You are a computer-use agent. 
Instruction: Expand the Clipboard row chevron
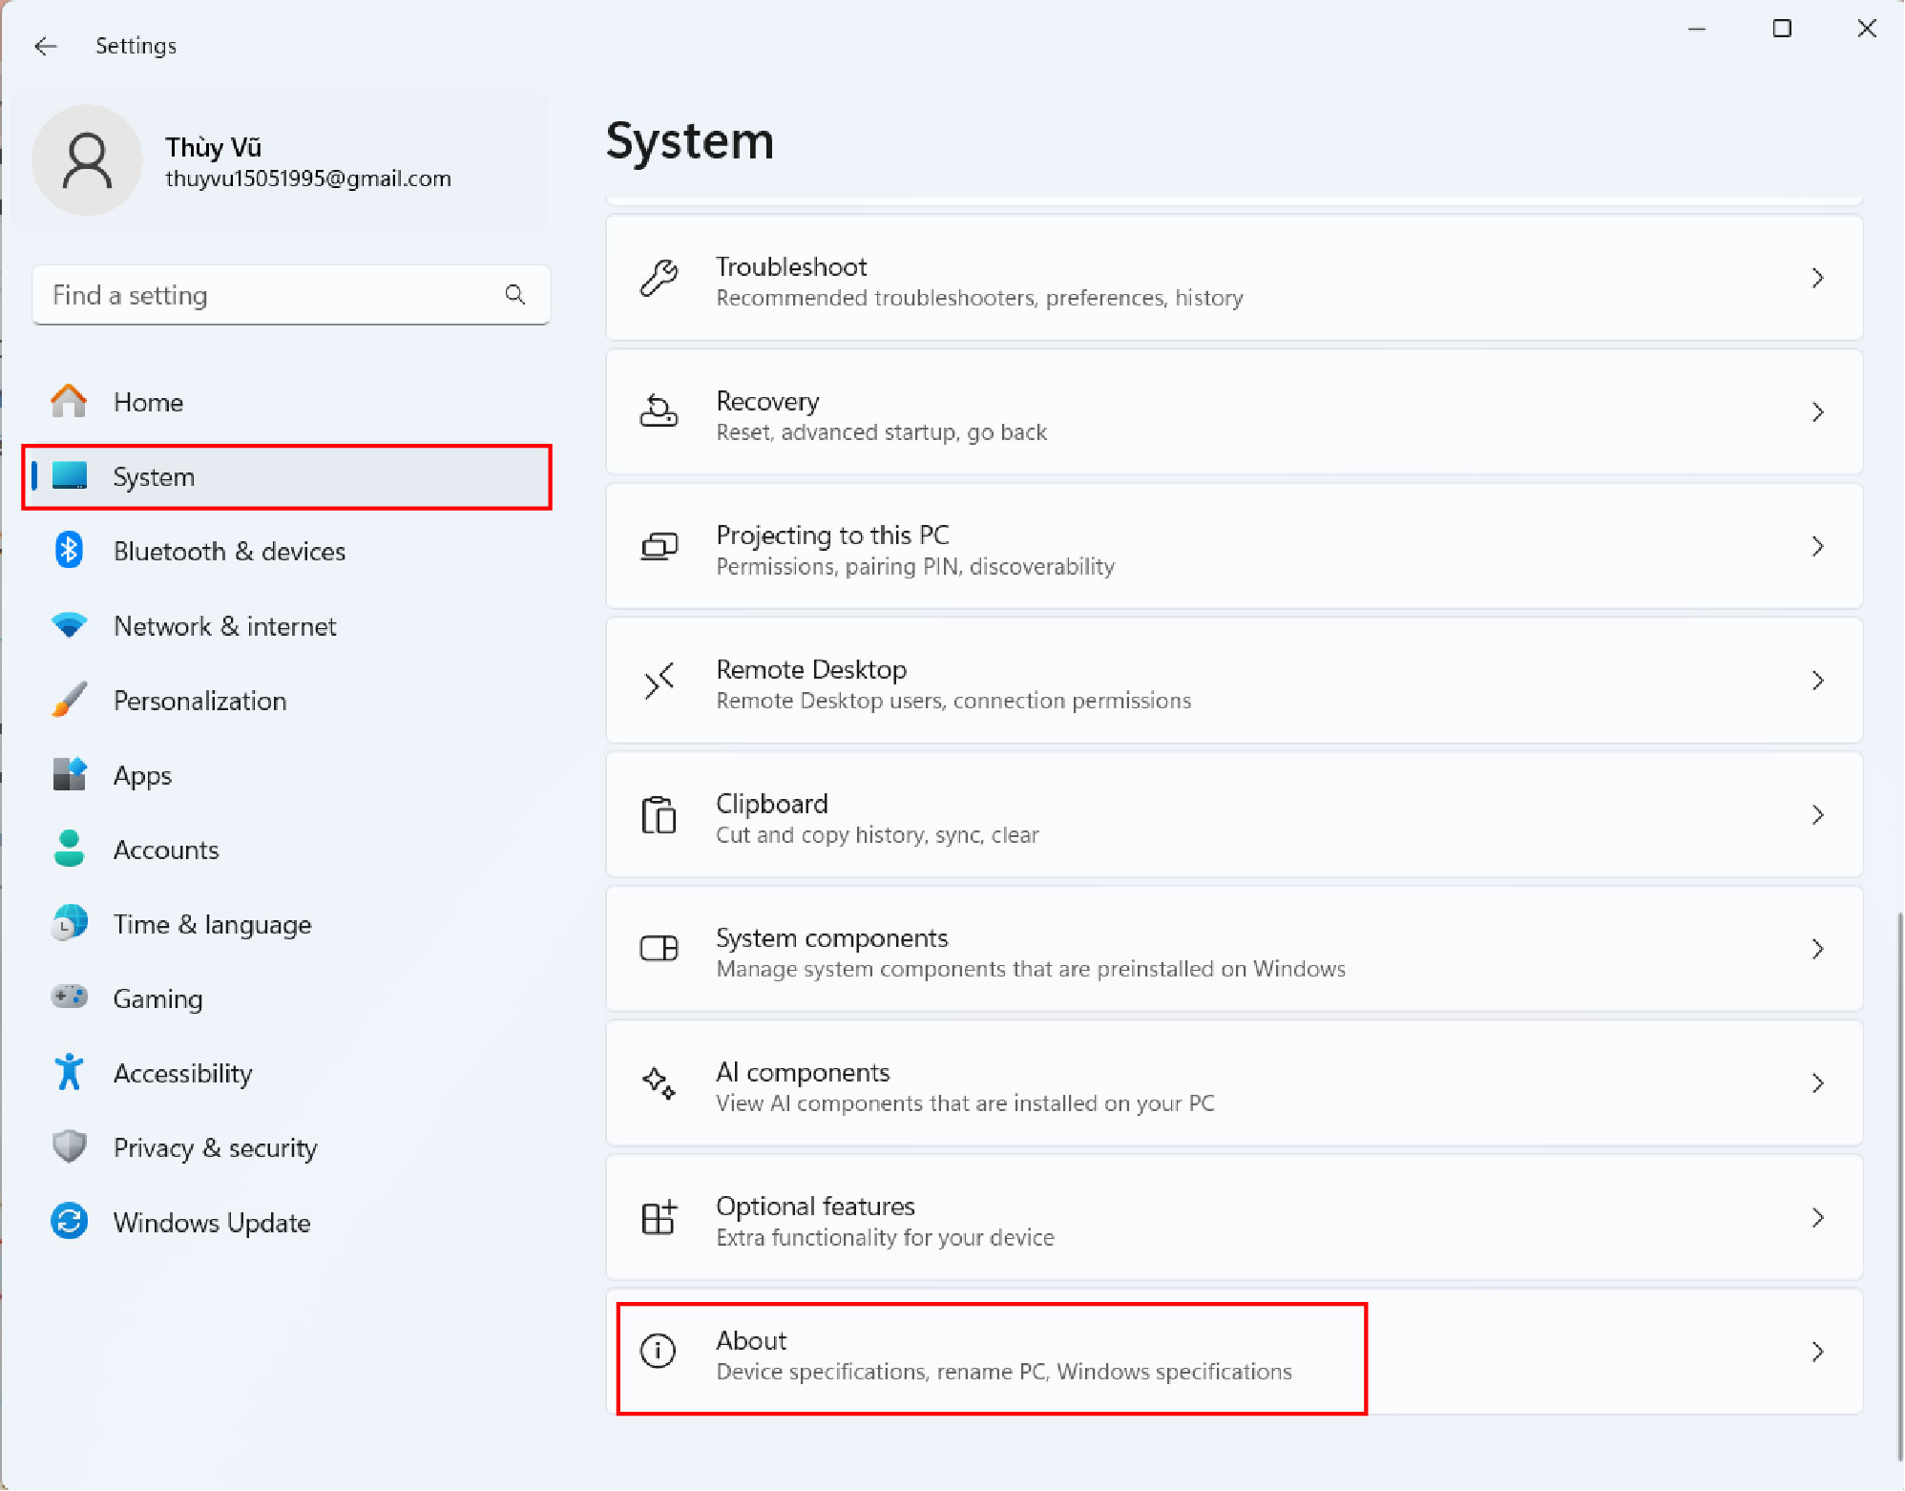(1817, 815)
